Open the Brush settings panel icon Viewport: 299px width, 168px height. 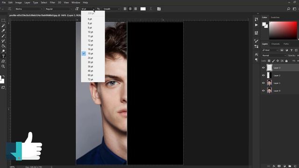pos(256,41)
